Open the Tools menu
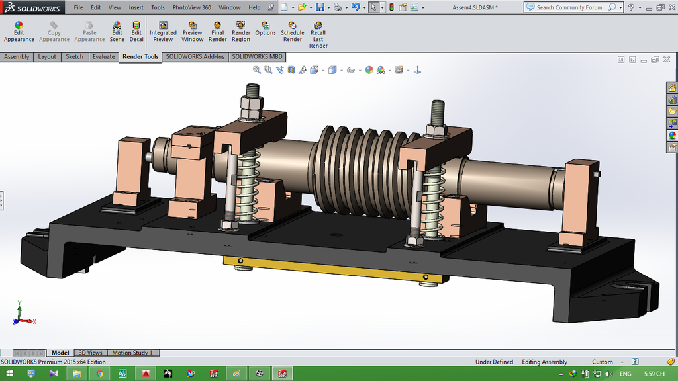This screenshot has height=381, width=678. (158, 7)
